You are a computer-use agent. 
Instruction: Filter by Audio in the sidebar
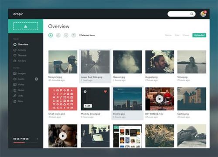click(x=19, y=79)
